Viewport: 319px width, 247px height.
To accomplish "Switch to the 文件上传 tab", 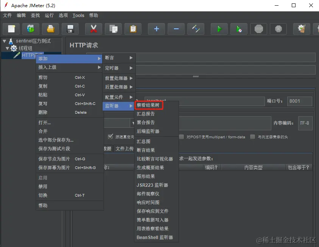I will (x=124, y=149).
